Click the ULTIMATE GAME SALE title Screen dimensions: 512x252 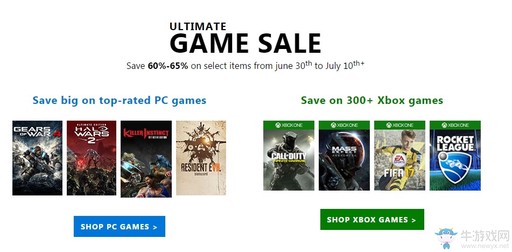tap(245, 38)
